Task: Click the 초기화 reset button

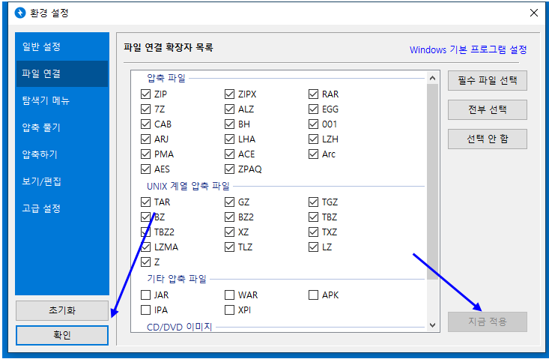Action: click(x=62, y=310)
